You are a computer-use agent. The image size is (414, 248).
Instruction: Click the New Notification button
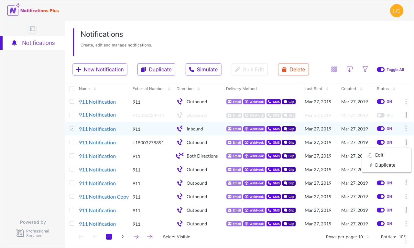100,69
